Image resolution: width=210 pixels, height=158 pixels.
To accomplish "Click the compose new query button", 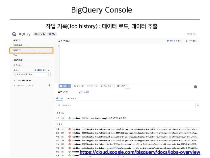I will [x=190, y=34].
